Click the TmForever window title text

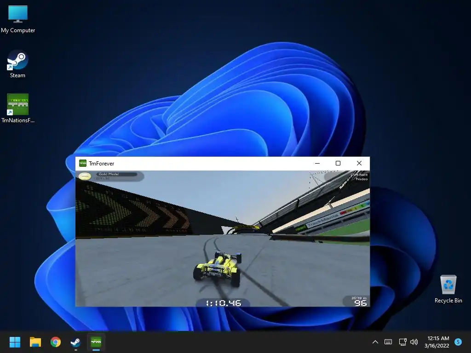coord(102,164)
